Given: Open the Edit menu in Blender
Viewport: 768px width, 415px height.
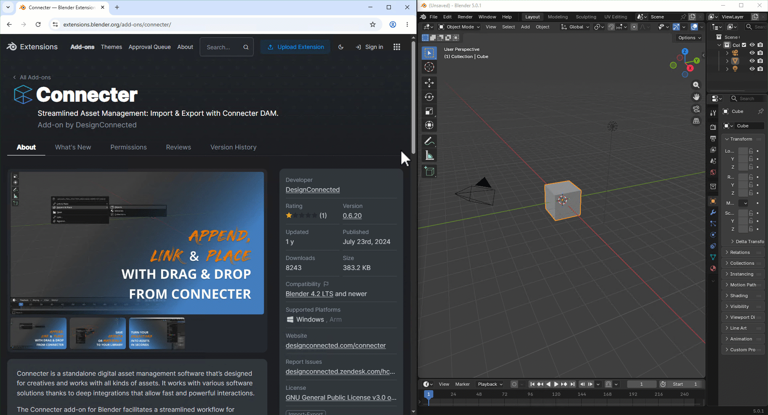Looking at the screenshot, I should (447, 17).
